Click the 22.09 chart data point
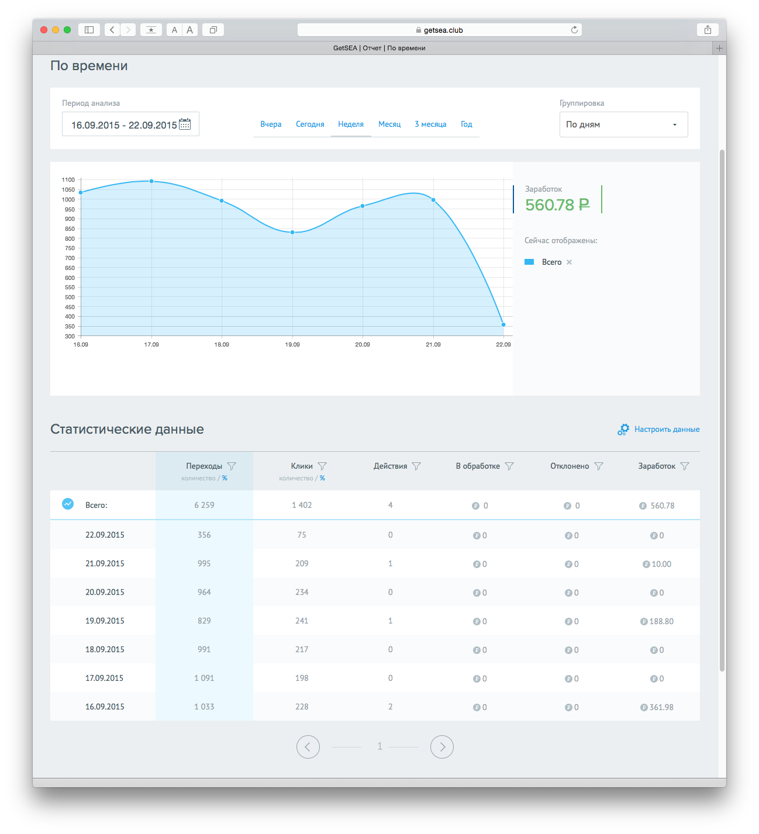The height and width of the screenshot is (834, 759). [x=503, y=324]
